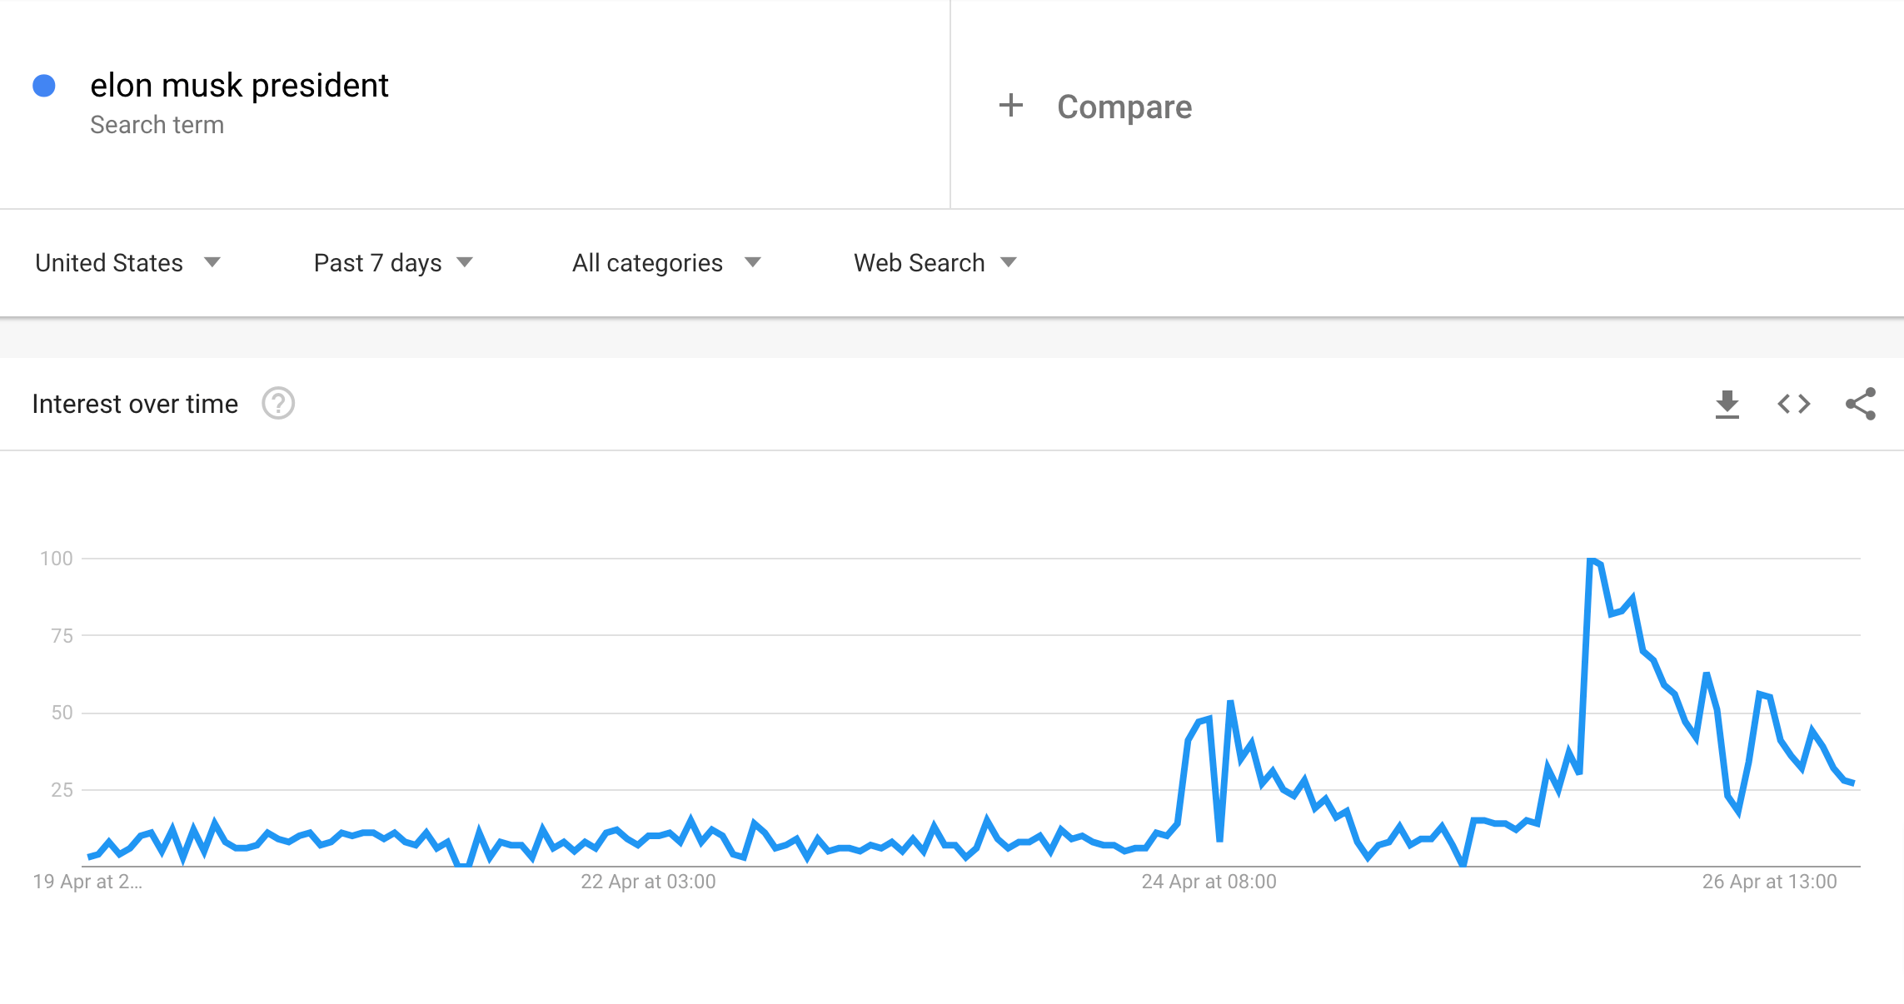1904x1004 pixels.
Task: Click the Compare button
Action: (1124, 107)
